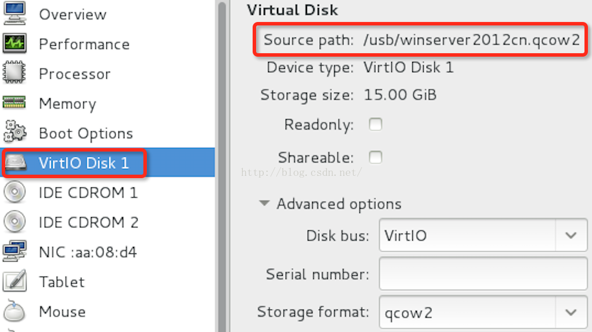Click the Overview monitor icon
Viewport: 592px width, 332px height.
[14, 13]
